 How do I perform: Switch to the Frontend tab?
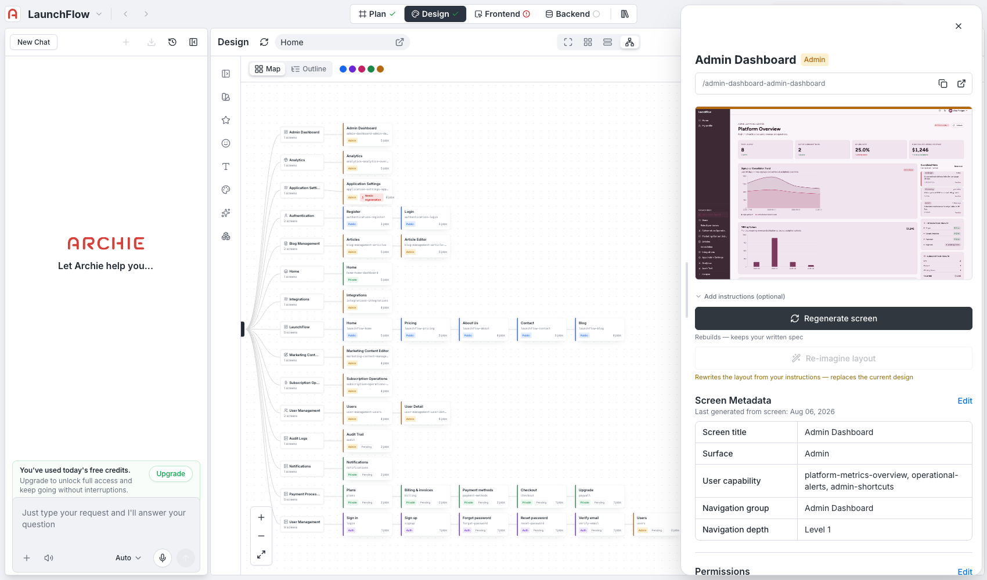(x=502, y=14)
